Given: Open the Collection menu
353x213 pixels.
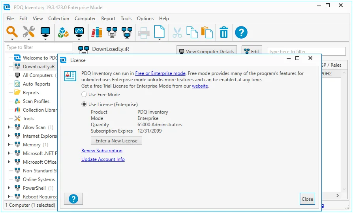Looking at the screenshot, I should click(x=58, y=19).
